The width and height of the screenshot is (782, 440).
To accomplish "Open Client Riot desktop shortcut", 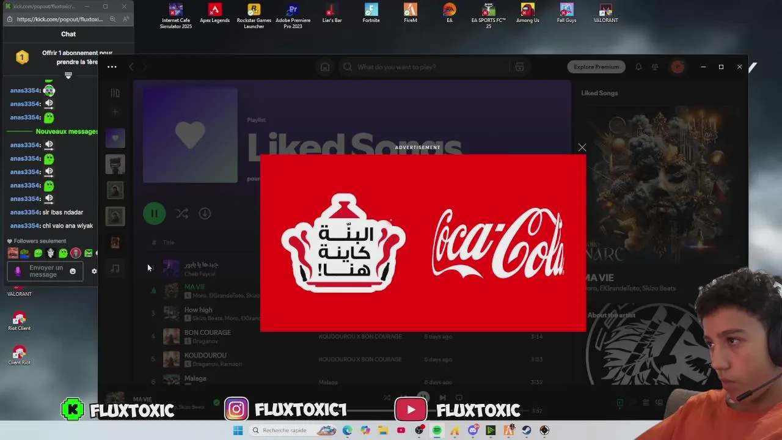I will point(20,356).
